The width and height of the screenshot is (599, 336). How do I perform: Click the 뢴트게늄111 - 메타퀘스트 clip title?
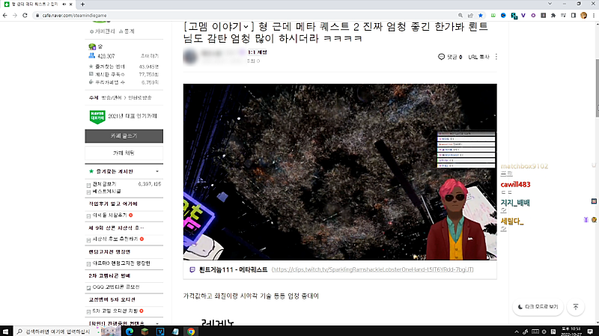pos(233,269)
